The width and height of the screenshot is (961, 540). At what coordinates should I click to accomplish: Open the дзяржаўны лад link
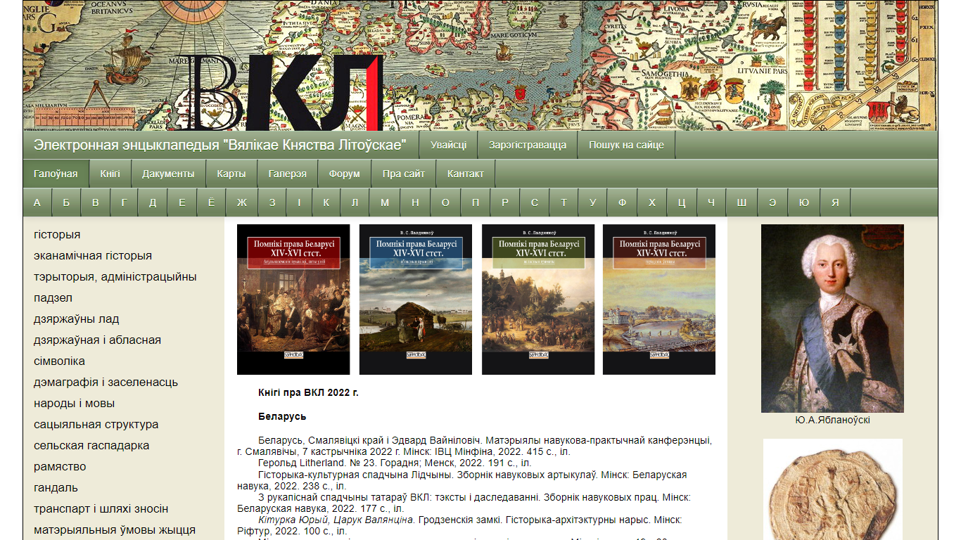[x=77, y=319]
